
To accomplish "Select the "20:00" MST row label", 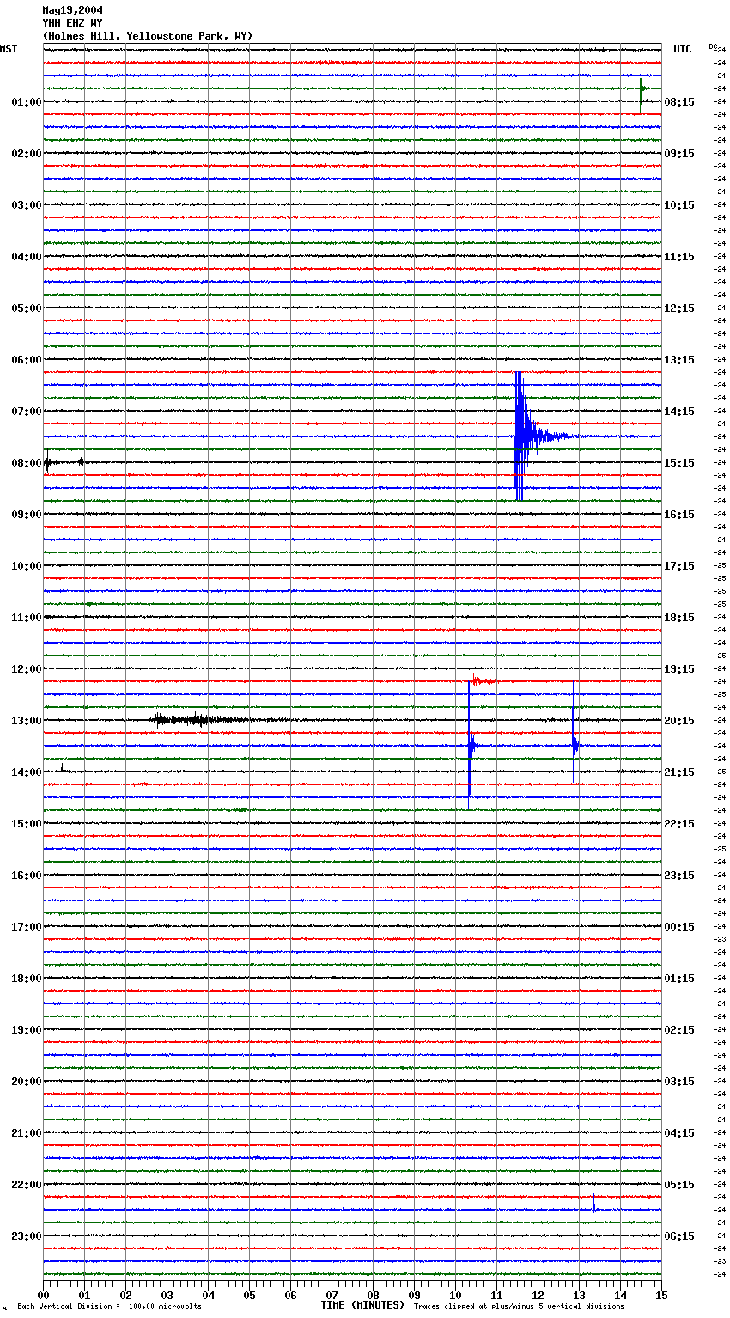I will [x=27, y=1082].
